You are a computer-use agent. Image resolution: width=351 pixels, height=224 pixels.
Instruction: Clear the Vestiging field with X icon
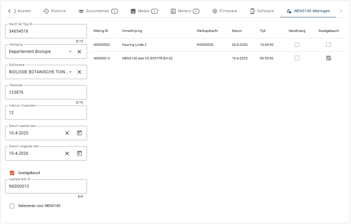(79, 52)
